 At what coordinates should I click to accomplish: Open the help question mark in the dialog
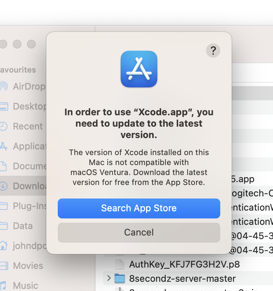[213, 51]
